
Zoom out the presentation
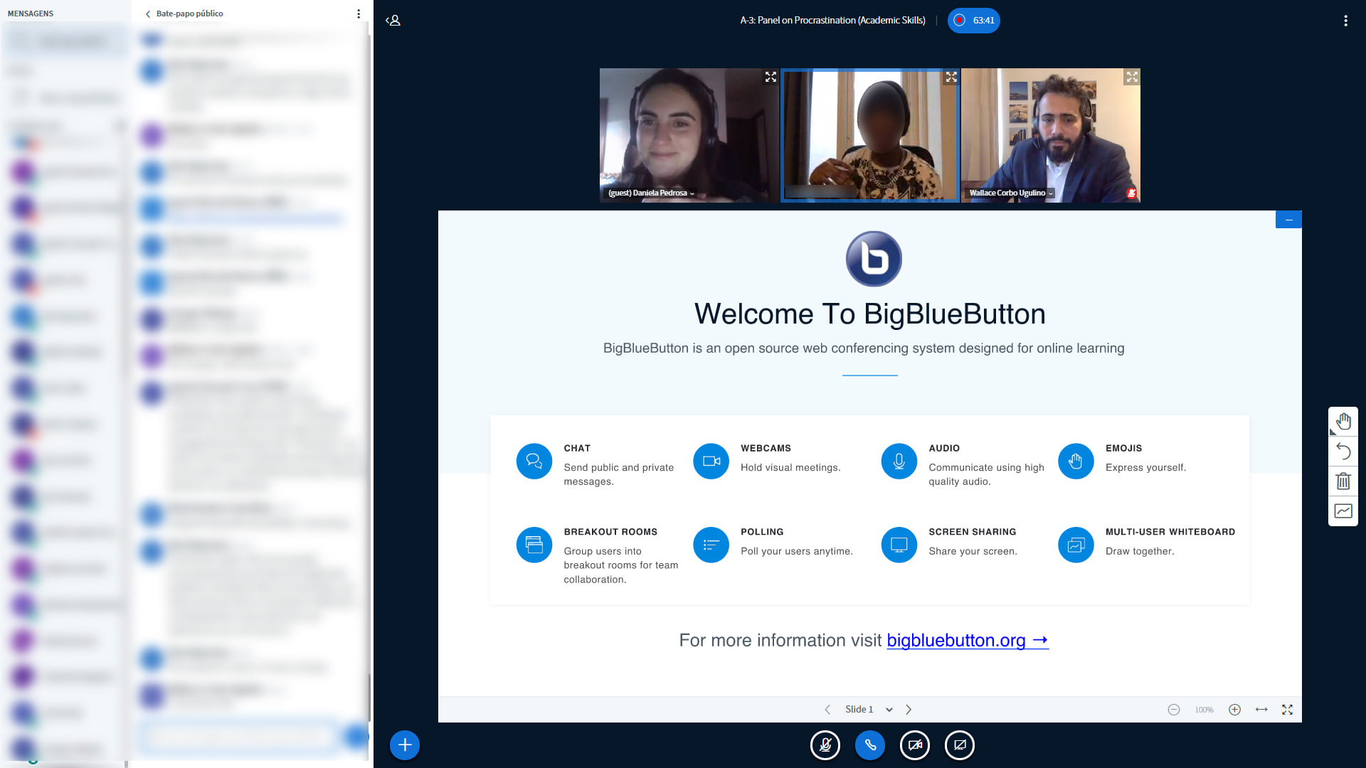coord(1174,710)
